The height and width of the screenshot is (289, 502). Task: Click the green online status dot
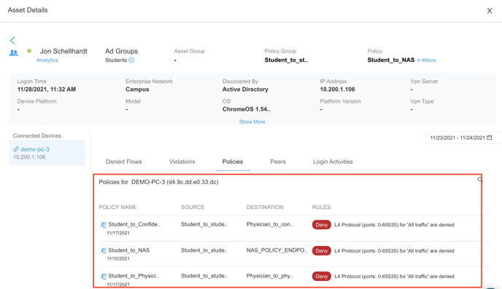[x=29, y=51]
